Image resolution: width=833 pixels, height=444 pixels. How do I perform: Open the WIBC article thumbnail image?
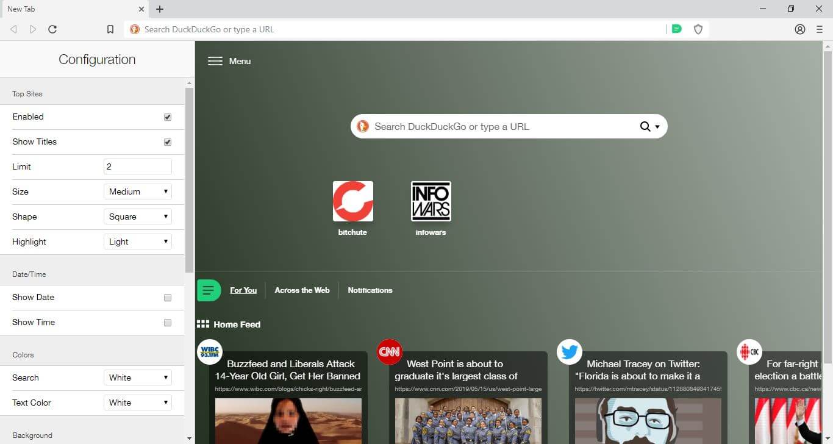pos(288,421)
